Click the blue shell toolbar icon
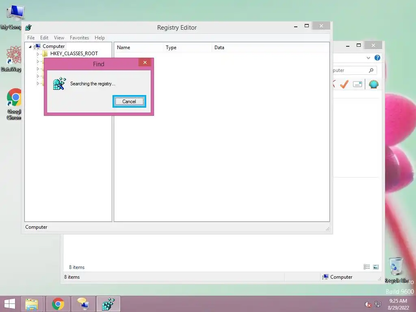Viewport: 416px width, 312px height. [374, 84]
